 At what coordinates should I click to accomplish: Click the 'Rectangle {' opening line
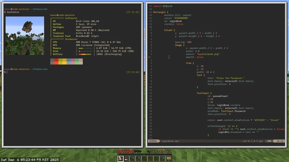click(161, 12)
